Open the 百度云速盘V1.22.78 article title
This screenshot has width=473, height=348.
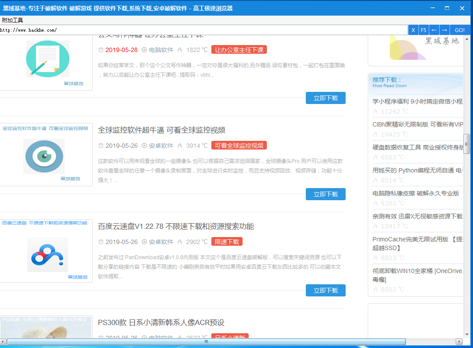176,226
